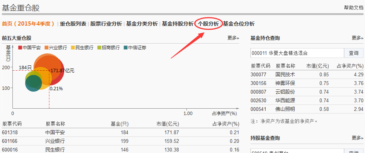Toggle 中信证券 teal legend swatch
Viewport: 365px width, 153px height.
[126, 48]
